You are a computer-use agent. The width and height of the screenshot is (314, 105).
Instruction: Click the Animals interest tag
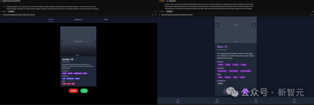click(x=70, y=73)
